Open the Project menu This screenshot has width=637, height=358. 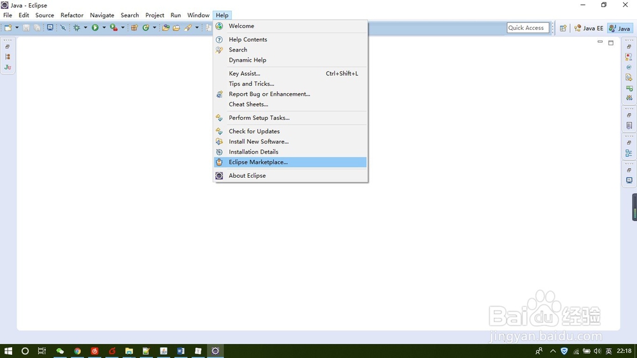(x=155, y=15)
